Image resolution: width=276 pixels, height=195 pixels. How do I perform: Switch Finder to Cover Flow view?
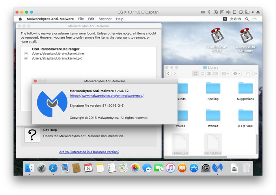click(x=216, y=73)
